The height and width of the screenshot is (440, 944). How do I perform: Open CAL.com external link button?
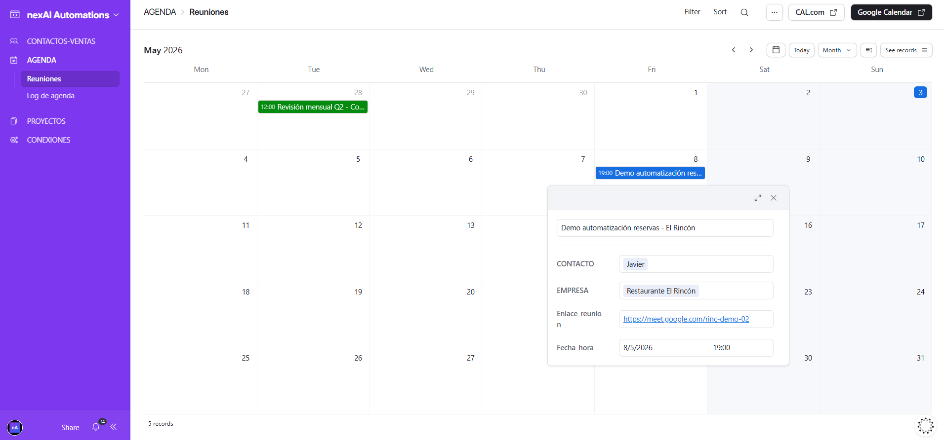[x=816, y=12]
